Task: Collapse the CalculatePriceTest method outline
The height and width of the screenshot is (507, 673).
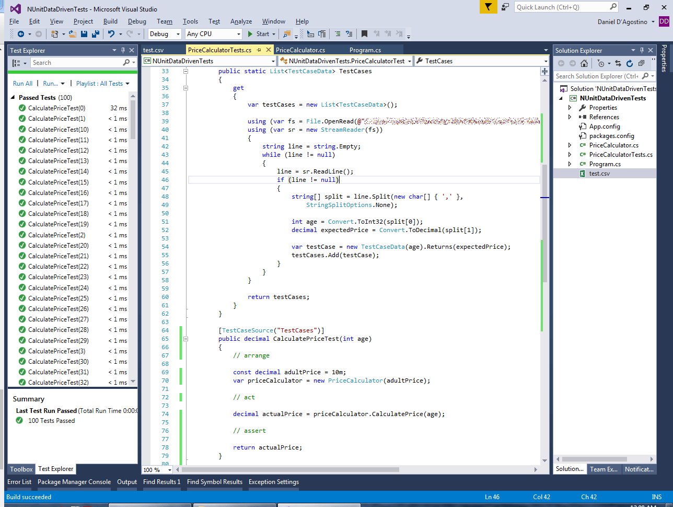Action: pos(185,339)
